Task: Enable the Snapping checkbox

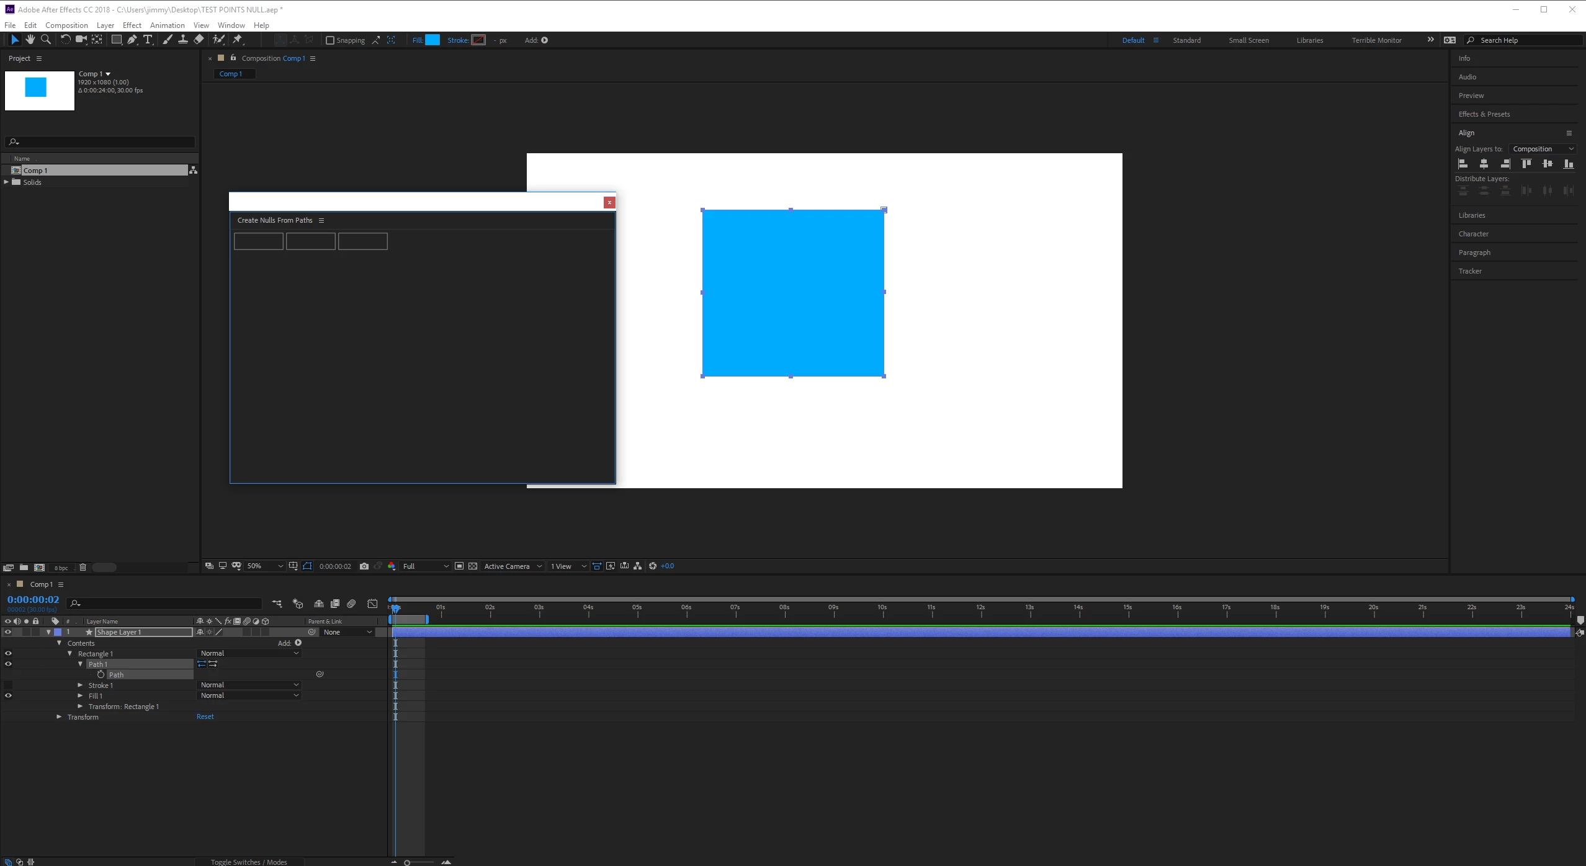Action: coord(330,40)
